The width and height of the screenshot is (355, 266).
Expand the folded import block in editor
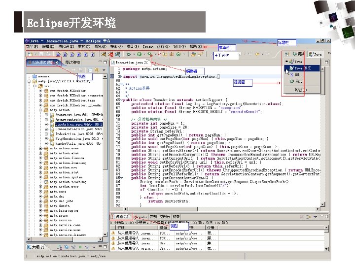point(120,76)
